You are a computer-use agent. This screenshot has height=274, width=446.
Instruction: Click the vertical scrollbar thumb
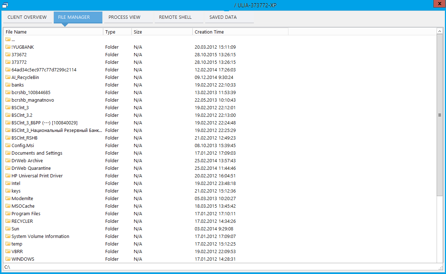[440, 115]
